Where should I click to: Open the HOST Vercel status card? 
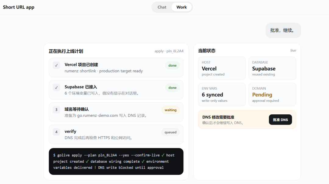222,68
